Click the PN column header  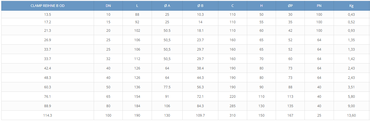pyautogui.click(x=319, y=6)
